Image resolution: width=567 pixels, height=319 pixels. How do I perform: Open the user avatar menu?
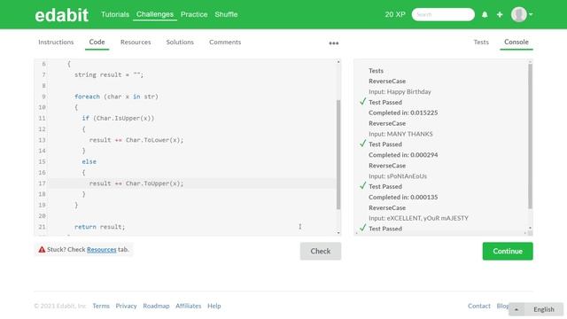(522, 14)
